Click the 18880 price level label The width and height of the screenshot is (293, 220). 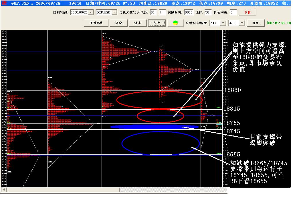(x=233, y=90)
